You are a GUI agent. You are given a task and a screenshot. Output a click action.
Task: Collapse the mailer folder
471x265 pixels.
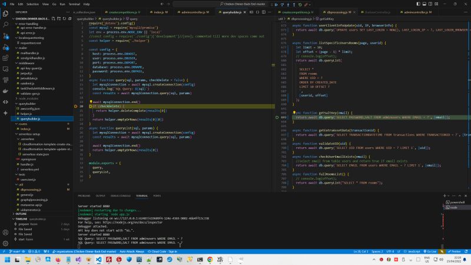pos(23,48)
